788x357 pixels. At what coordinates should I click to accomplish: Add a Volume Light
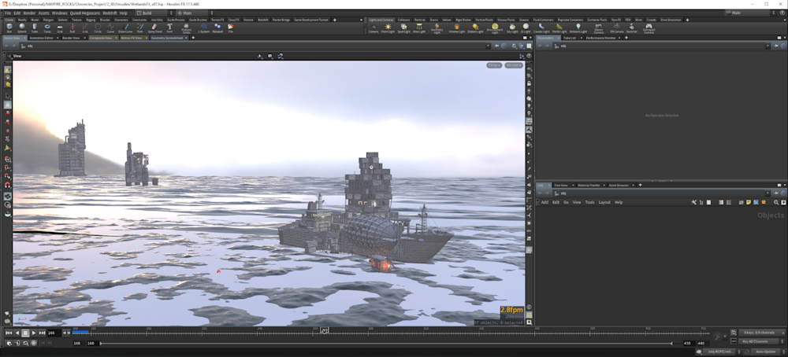[x=456, y=28]
